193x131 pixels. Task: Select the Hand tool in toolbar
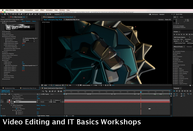(x=5, y=14)
